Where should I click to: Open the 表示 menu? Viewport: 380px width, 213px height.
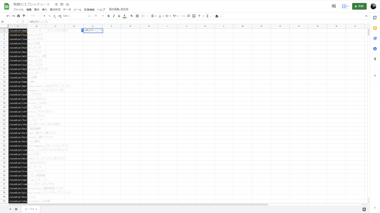(37, 9)
